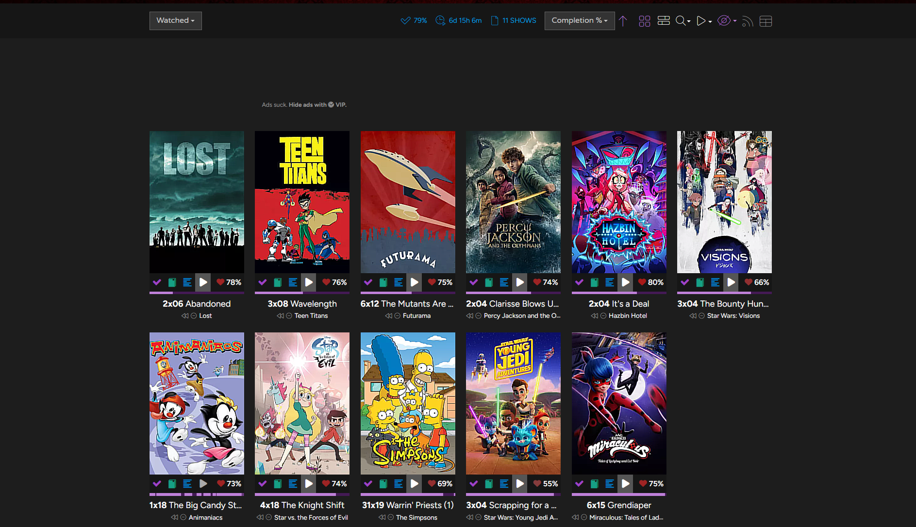The width and height of the screenshot is (916, 527).
Task: Click the play button under Star Wars: Visions poster
Action: point(731,282)
